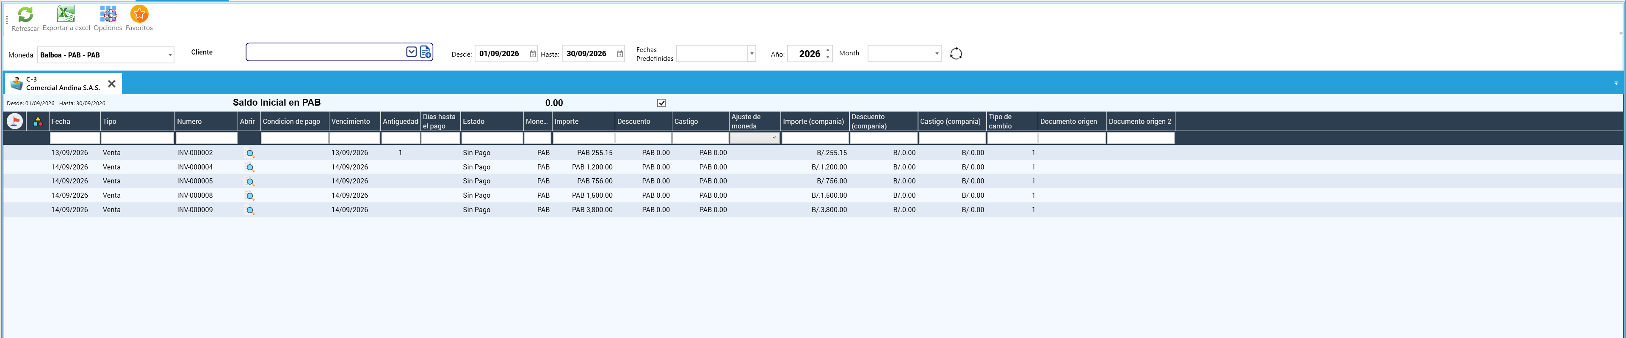This screenshot has width=1626, height=338.
Task: Click the red flag icon in grid header
Action: 14,121
